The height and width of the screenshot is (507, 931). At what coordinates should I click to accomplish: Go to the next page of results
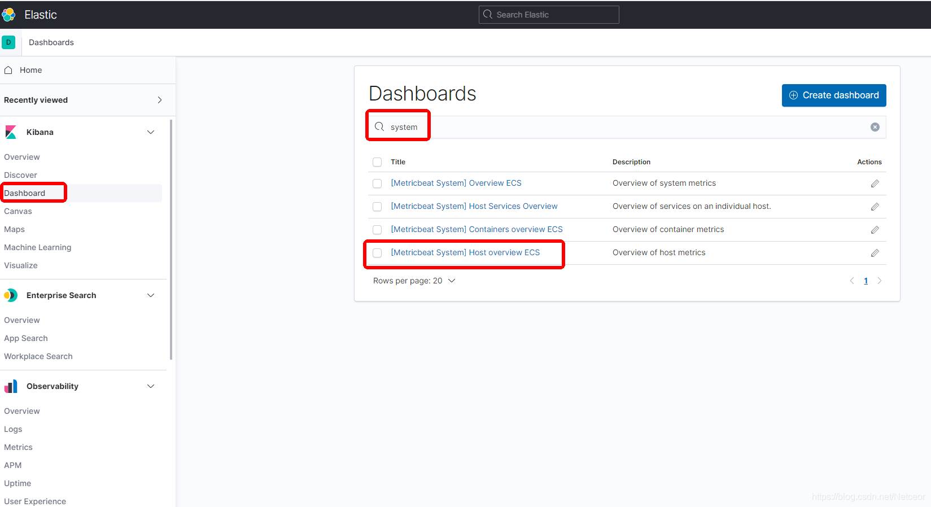pos(879,281)
